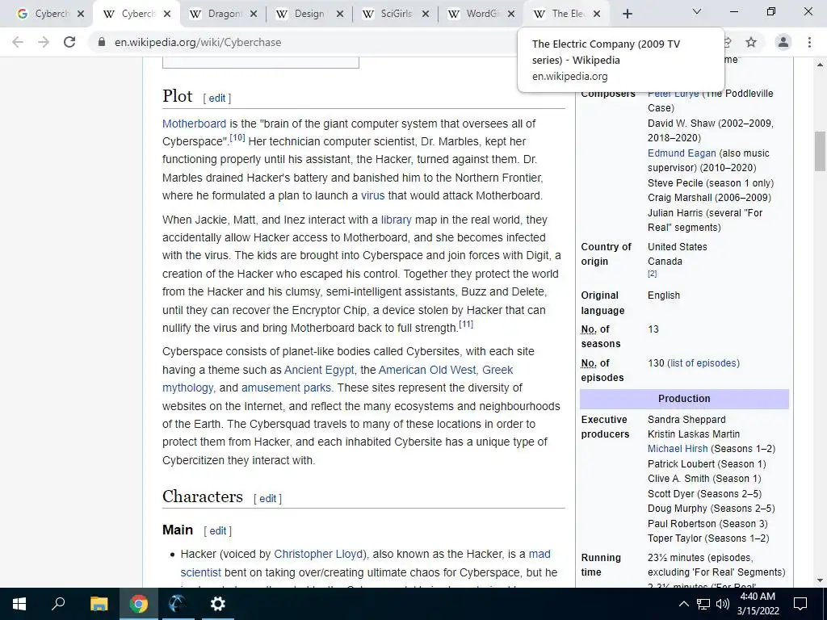The width and height of the screenshot is (827, 620).
Task: Click the scrollbar down arrow
Action: (820, 581)
